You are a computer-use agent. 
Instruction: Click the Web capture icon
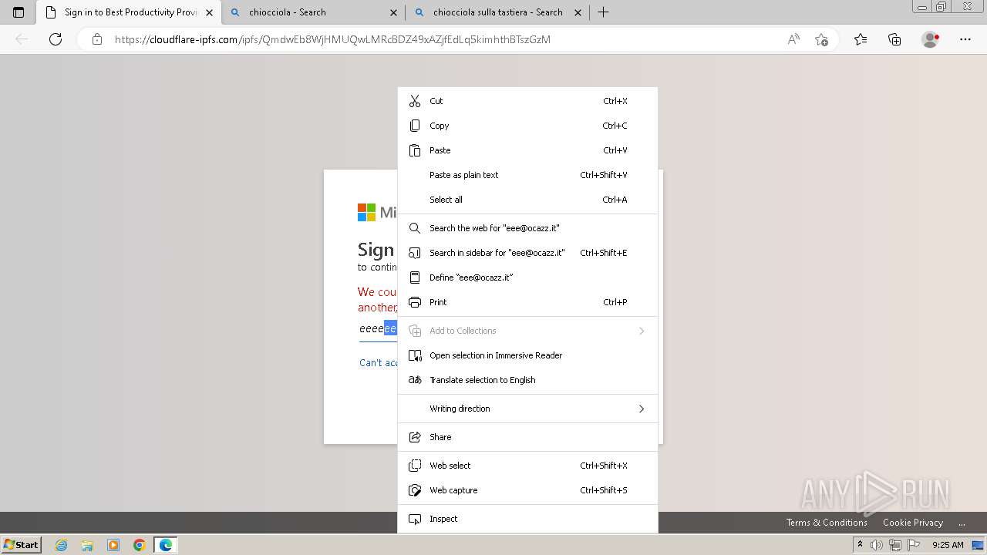pos(415,490)
